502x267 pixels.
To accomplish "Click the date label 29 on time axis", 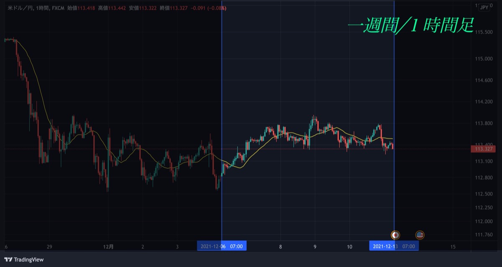I will [x=49, y=247].
